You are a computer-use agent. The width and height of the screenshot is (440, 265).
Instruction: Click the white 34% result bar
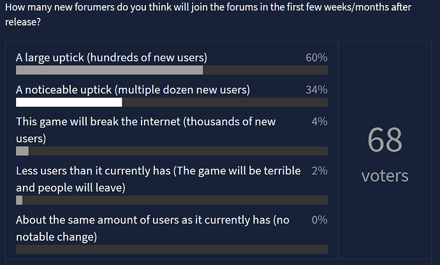coord(69,102)
